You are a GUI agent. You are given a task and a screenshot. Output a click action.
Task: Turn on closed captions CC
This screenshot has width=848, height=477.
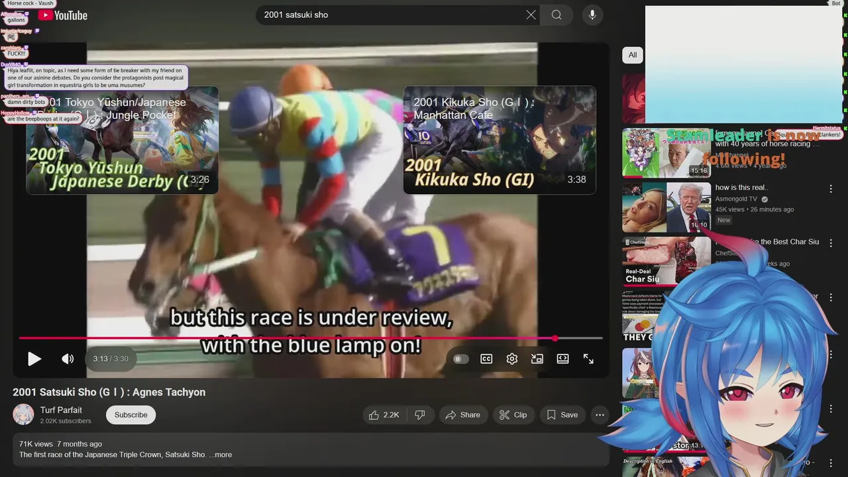[486, 359]
